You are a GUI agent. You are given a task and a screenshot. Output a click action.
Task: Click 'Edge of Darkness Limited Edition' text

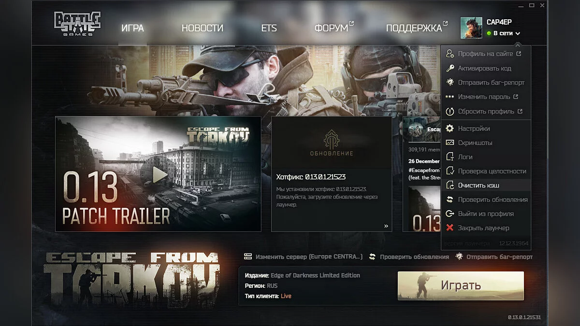point(315,275)
